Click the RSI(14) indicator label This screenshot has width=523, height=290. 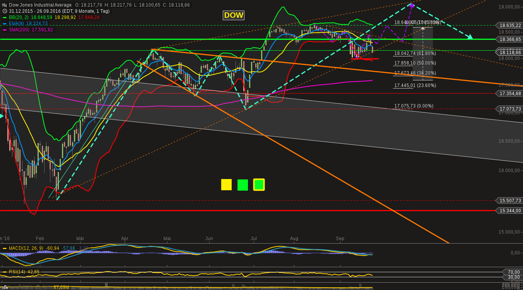pyautogui.click(x=17, y=272)
